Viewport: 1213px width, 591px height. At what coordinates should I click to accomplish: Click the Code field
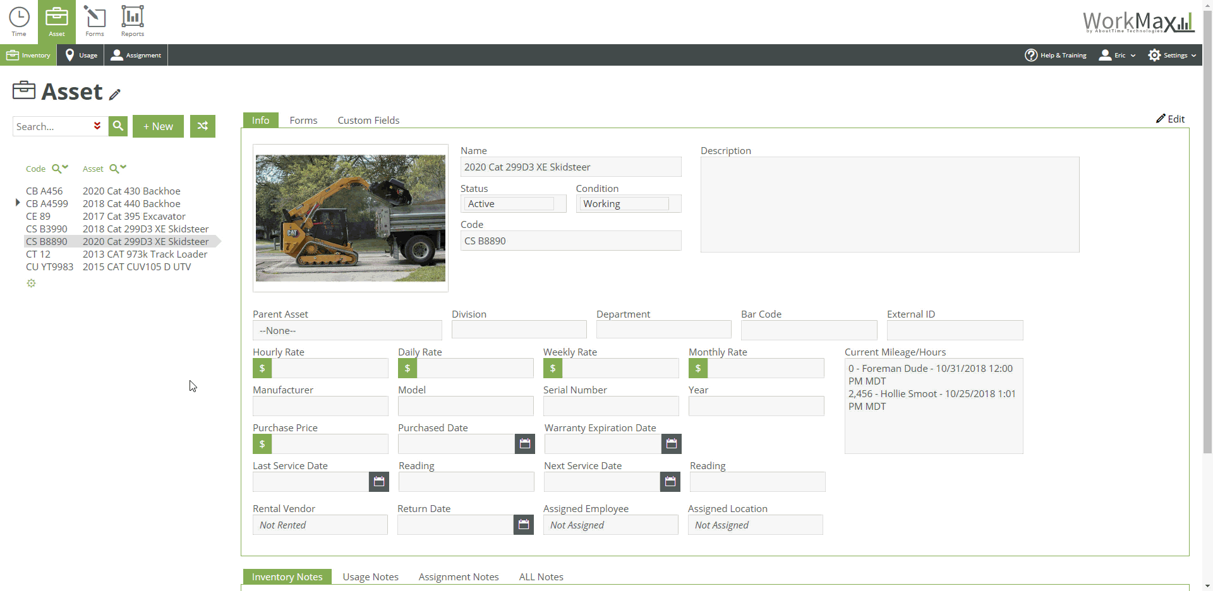(570, 241)
